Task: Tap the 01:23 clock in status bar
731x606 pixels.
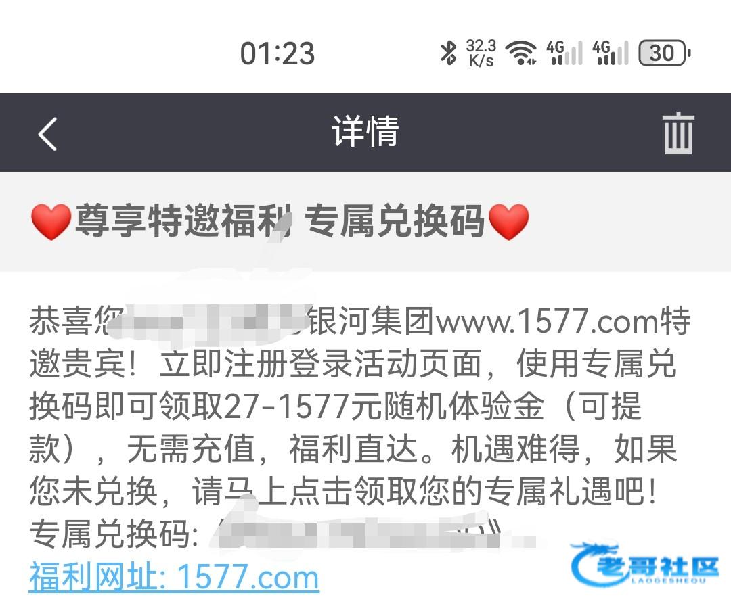Action: pos(278,53)
